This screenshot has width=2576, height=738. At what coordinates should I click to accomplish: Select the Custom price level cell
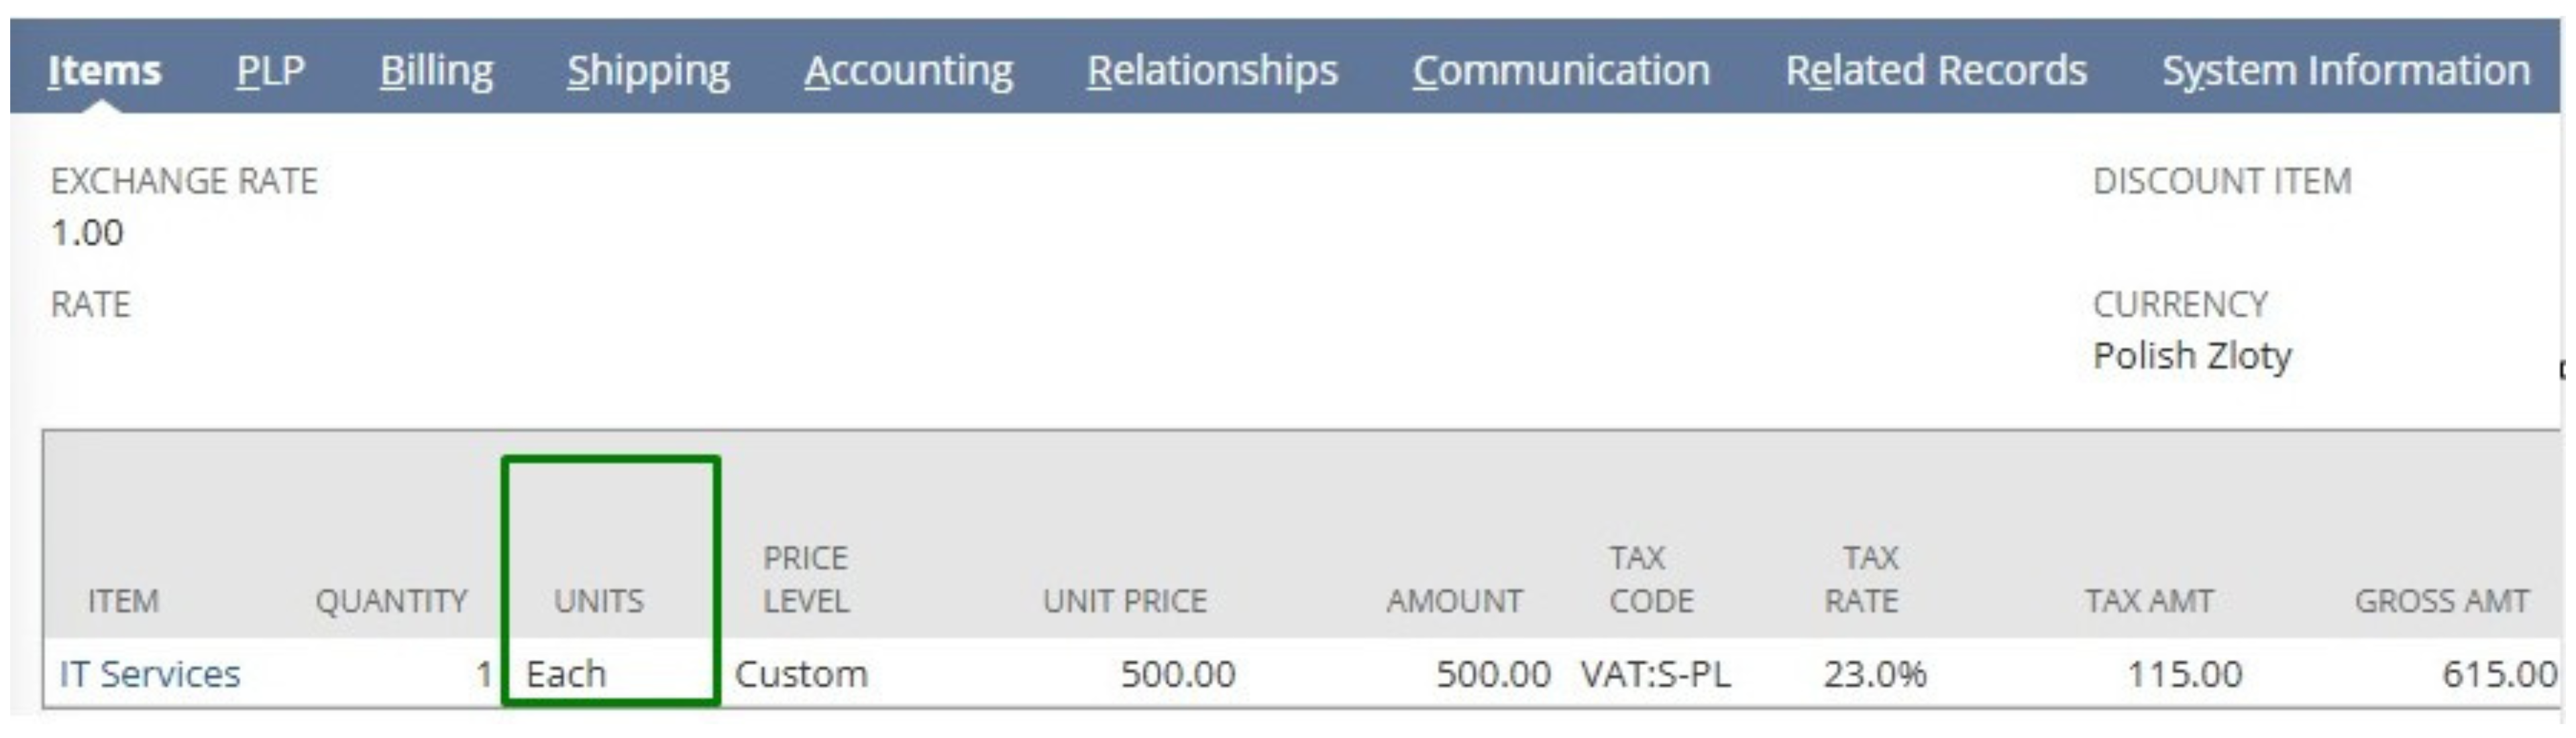[x=801, y=674]
